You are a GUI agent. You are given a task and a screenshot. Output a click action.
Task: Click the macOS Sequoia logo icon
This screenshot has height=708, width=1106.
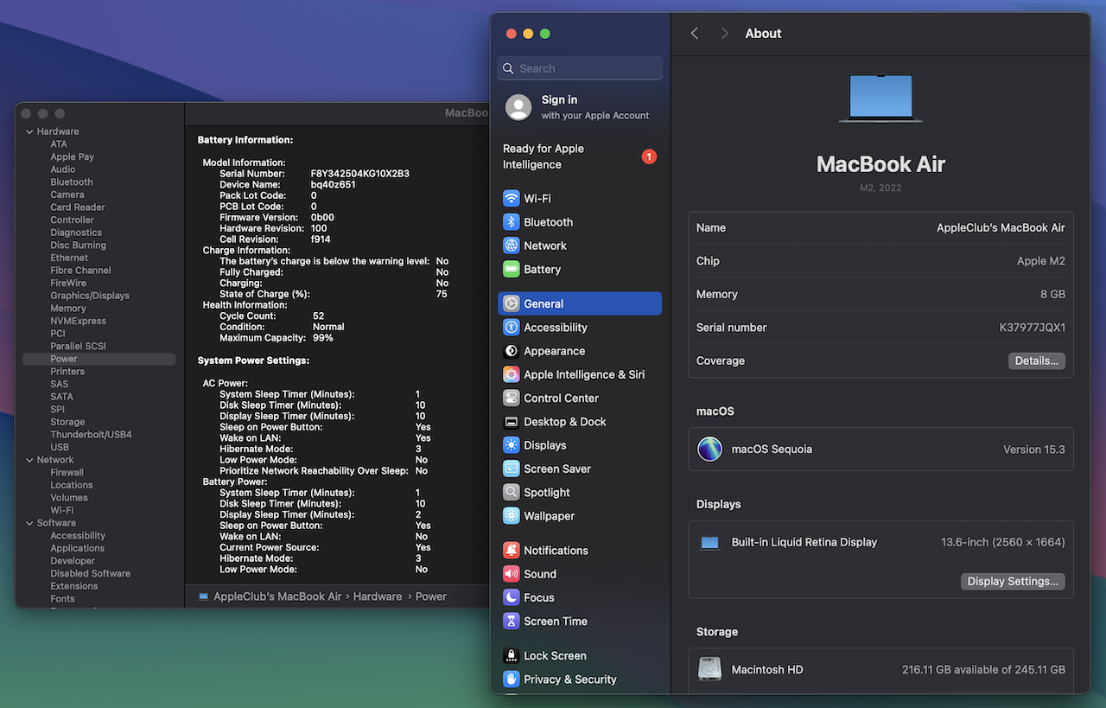[710, 450]
